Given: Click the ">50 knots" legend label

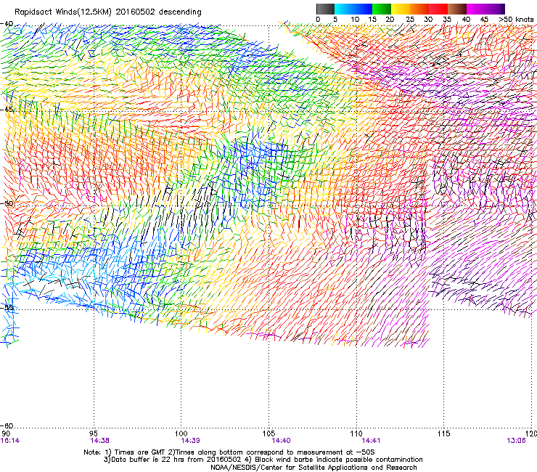Looking at the screenshot, I should [516, 20].
